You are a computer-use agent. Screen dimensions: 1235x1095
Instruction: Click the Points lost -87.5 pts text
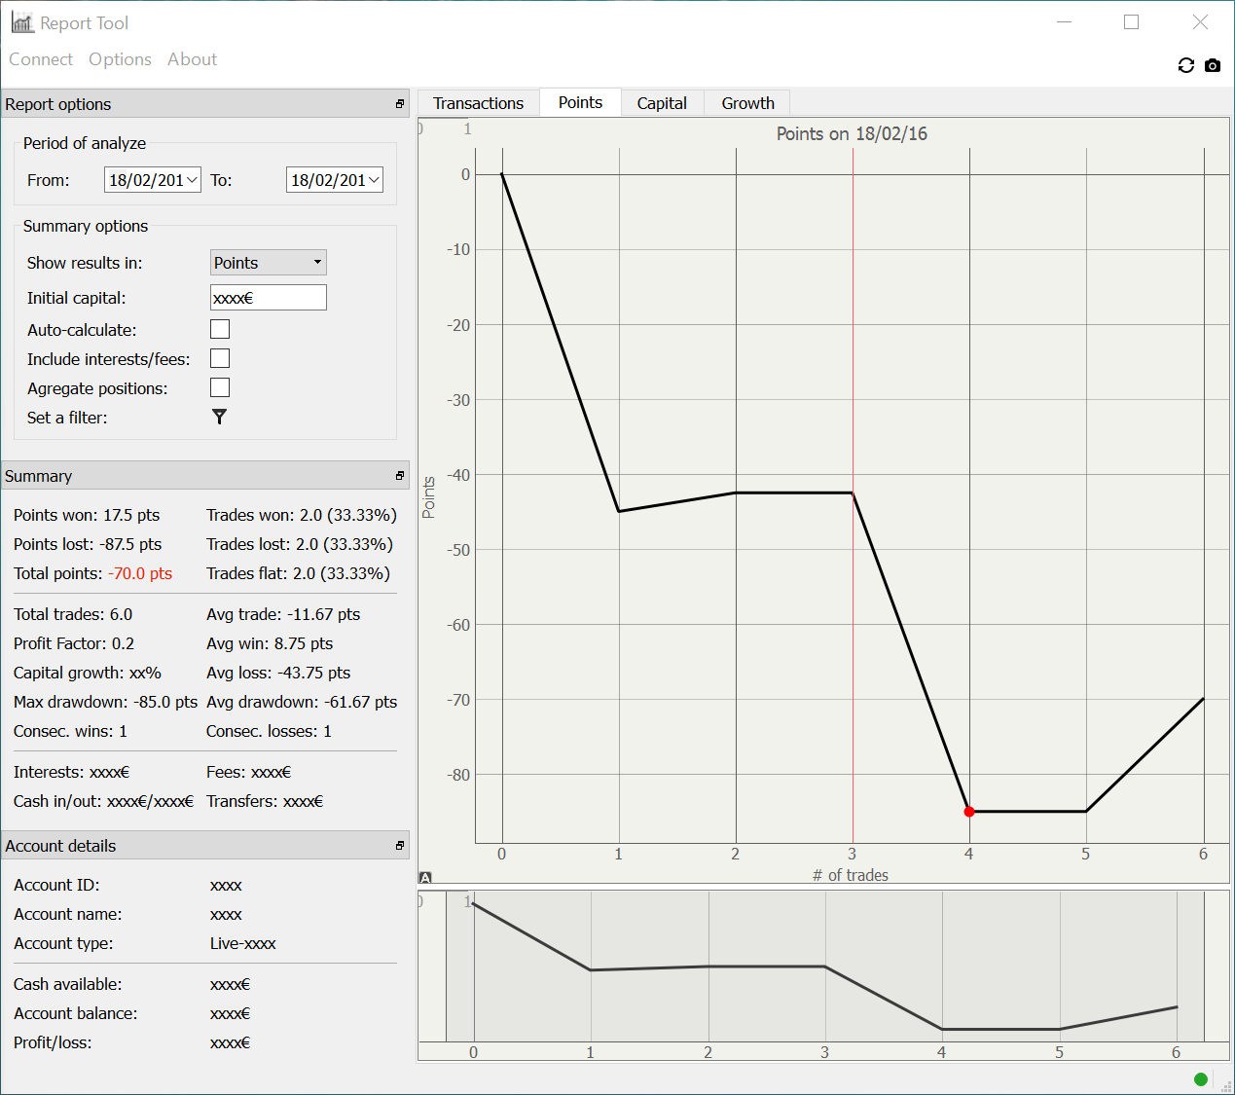[88, 544]
